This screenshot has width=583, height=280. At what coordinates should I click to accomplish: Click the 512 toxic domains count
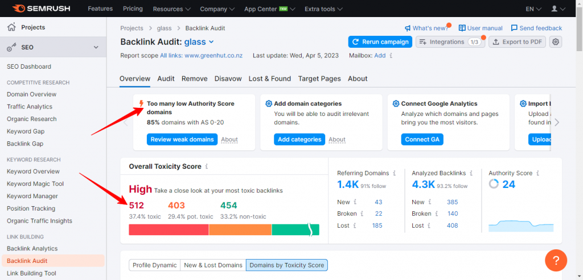pos(137,206)
